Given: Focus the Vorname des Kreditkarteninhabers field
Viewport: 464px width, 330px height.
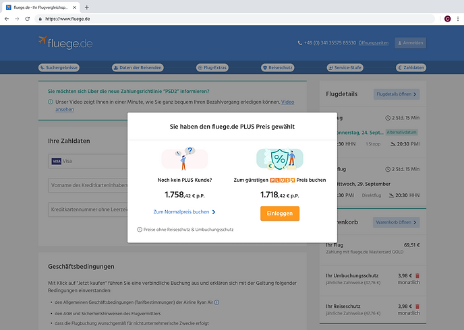Looking at the screenshot, I should pos(88,185).
